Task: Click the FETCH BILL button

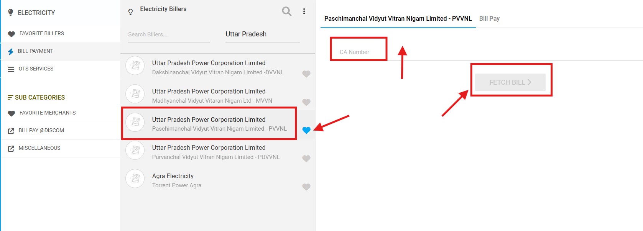Action: click(510, 82)
